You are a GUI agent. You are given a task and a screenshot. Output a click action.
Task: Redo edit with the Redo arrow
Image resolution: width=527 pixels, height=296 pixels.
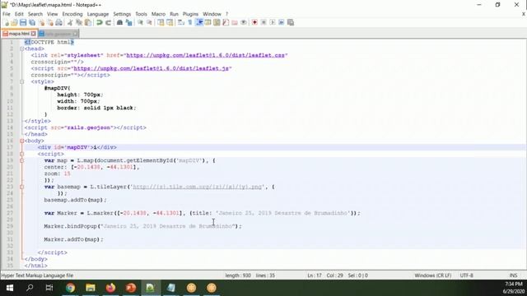click(x=108, y=22)
